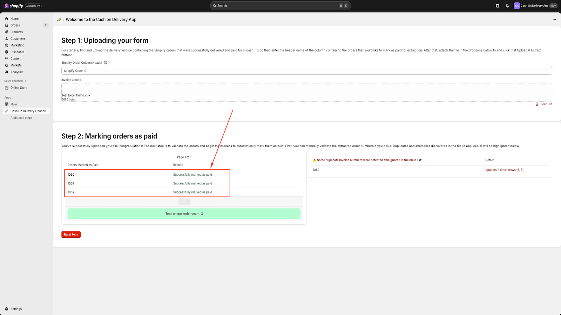
Task: Click order number 1060 in the table
Action: click(71, 175)
